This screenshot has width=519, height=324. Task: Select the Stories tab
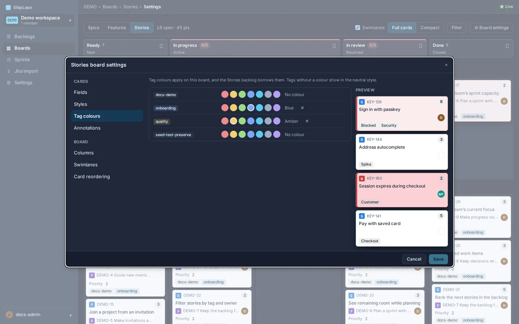click(142, 28)
